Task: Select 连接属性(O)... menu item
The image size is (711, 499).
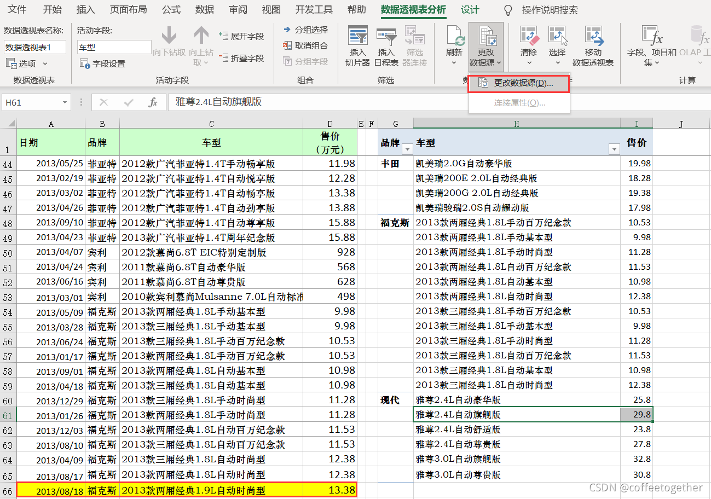Action: pyautogui.click(x=519, y=103)
